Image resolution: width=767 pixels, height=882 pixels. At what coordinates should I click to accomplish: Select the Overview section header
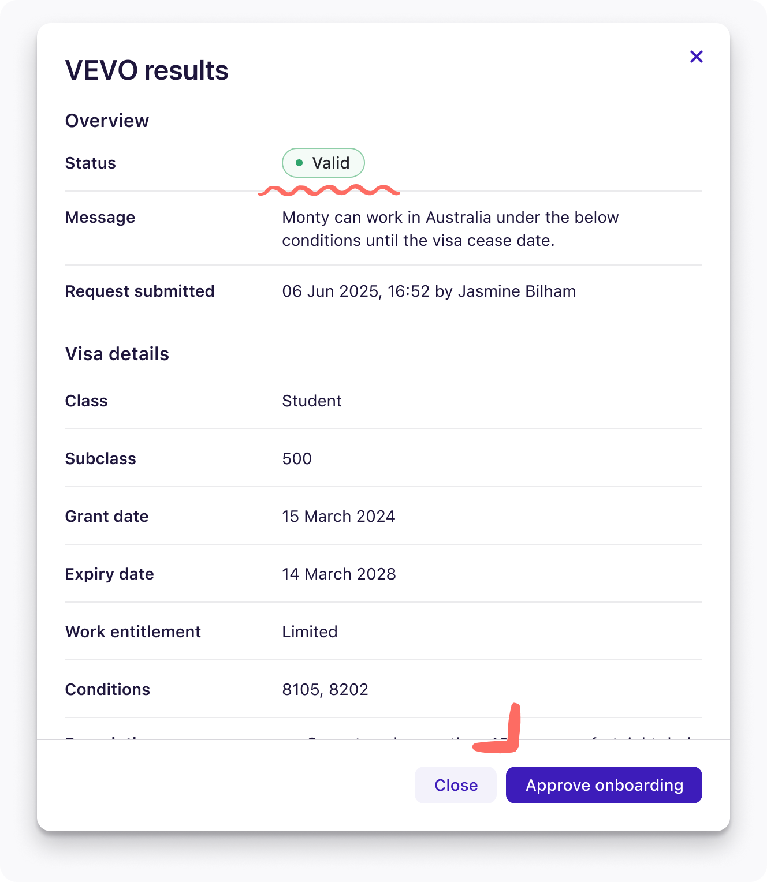(x=107, y=120)
